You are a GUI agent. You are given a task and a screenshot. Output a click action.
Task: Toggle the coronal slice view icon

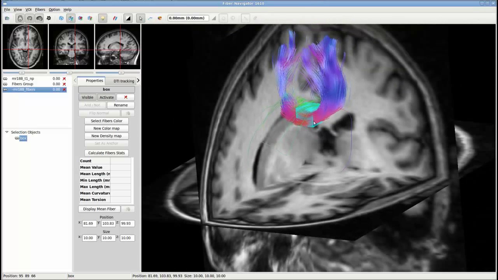coord(30,18)
